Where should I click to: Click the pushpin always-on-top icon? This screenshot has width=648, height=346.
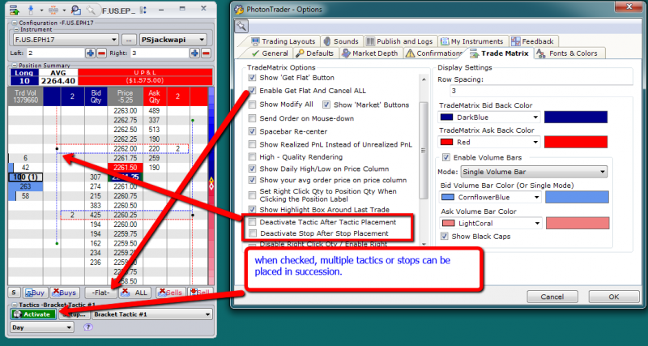pyautogui.click(x=91, y=10)
